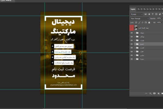Viewport: 163px width, 109px height.
Task: Hide the عنوان group with its eye icon
Action: pos(132,32)
